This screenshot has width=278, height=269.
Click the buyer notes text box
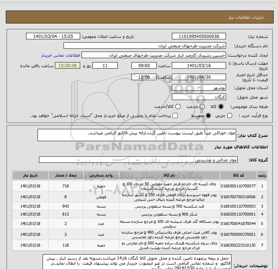pos(137,262)
